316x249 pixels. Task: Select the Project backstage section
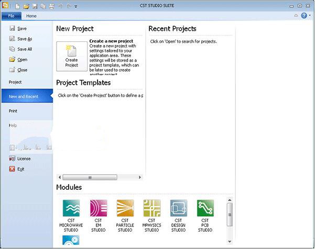pos(15,82)
